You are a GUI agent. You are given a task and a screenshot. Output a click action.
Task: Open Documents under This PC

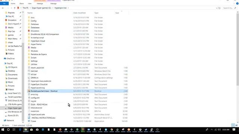coord(13,74)
